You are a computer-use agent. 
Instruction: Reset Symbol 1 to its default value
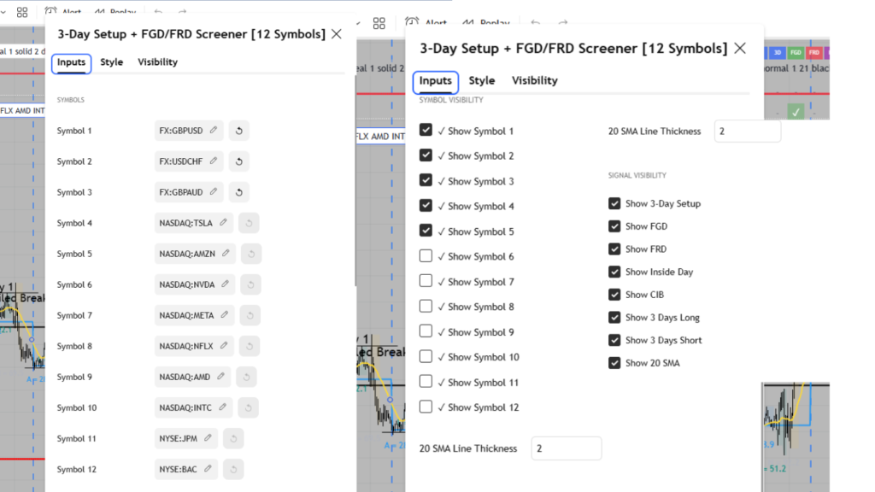click(x=238, y=131)
